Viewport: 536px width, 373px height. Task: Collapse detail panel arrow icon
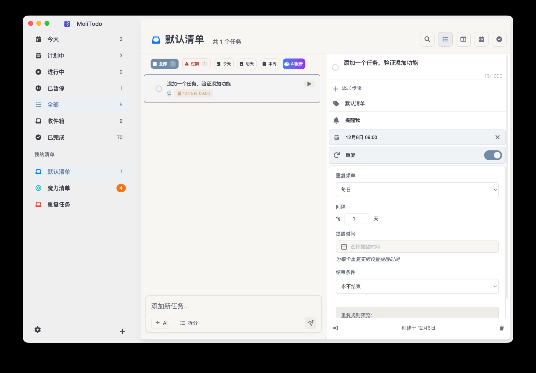[x=336, y=328]
